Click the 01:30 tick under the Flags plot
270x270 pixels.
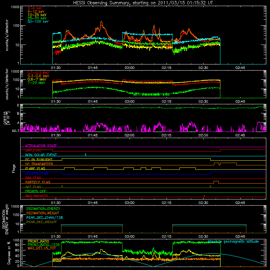coord(56,203)
